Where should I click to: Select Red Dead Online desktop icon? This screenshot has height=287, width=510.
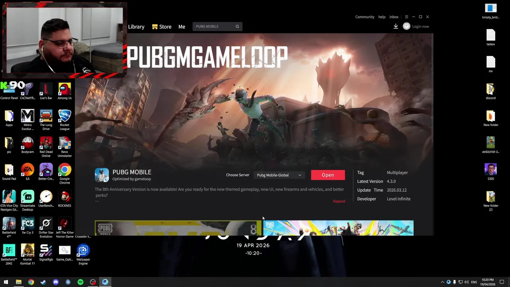(x=46, y=147)
